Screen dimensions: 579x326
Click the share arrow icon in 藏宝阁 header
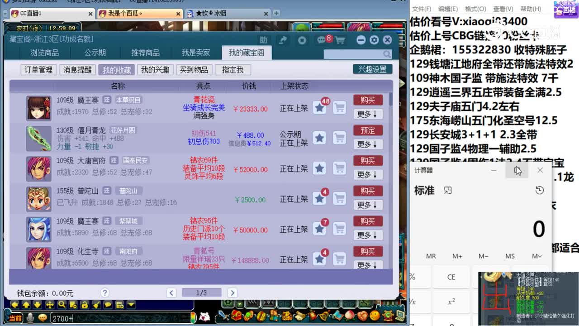coord(283,40)
